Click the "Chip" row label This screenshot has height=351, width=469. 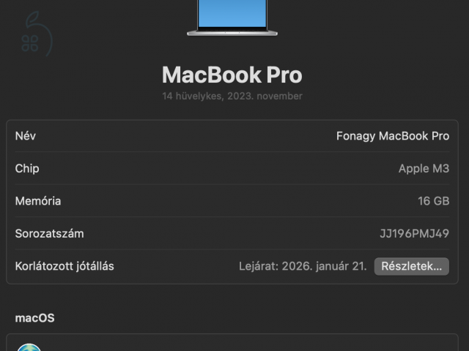(x=27, y=169)
